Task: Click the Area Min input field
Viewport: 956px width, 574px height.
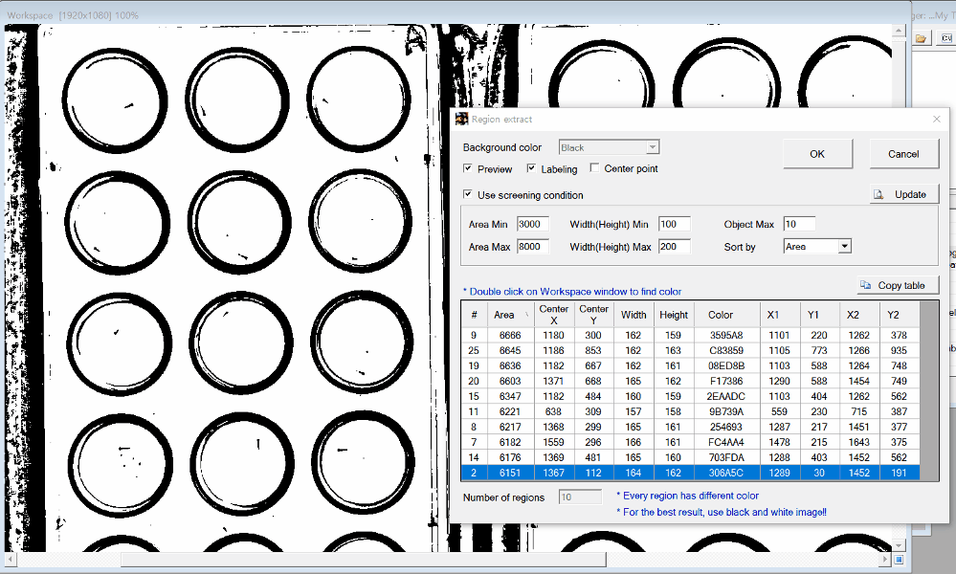Action: pyautogui.click(x=532, y=225)
